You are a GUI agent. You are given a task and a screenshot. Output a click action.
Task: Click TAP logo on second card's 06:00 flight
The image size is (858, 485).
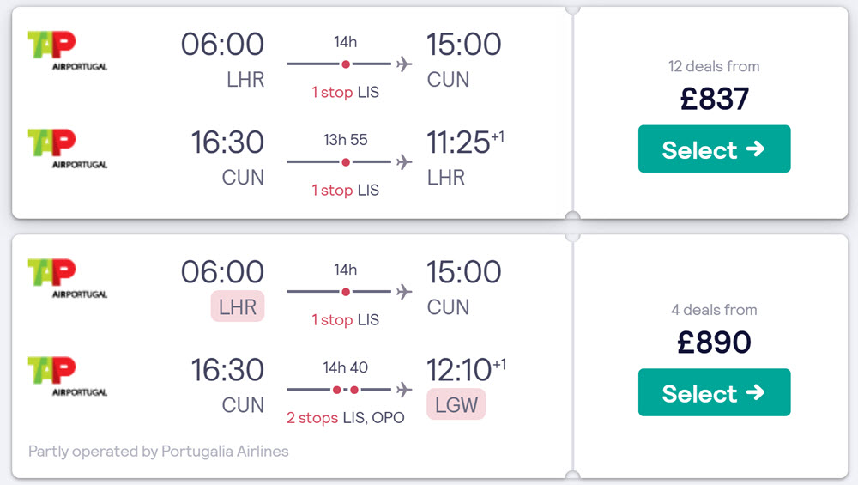pos(67,279)
